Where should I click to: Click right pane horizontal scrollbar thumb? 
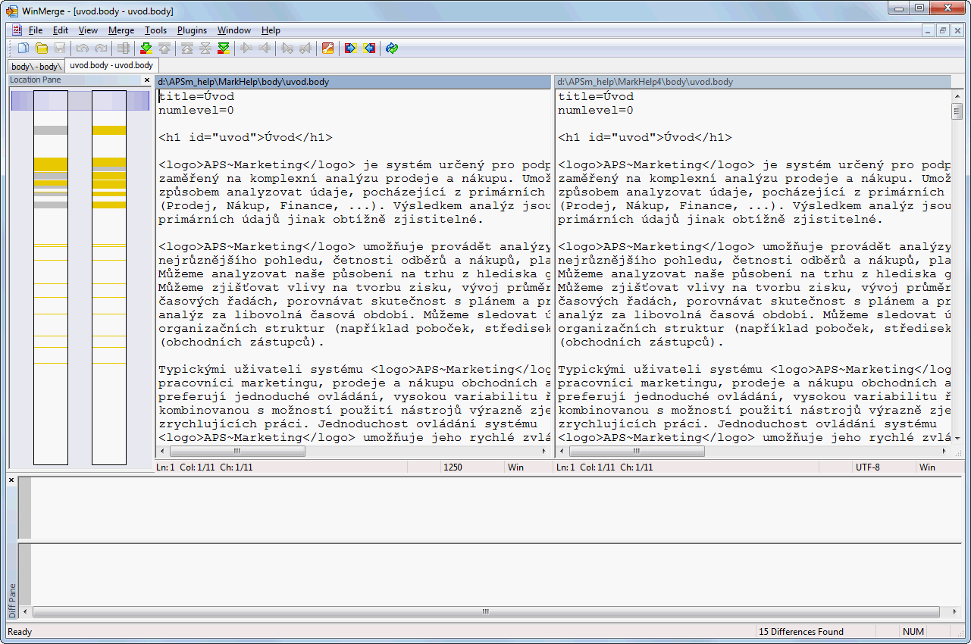(x=636, y=452)
